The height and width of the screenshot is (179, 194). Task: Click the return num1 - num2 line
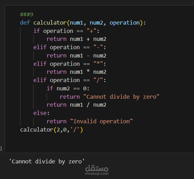click(77, 55)
